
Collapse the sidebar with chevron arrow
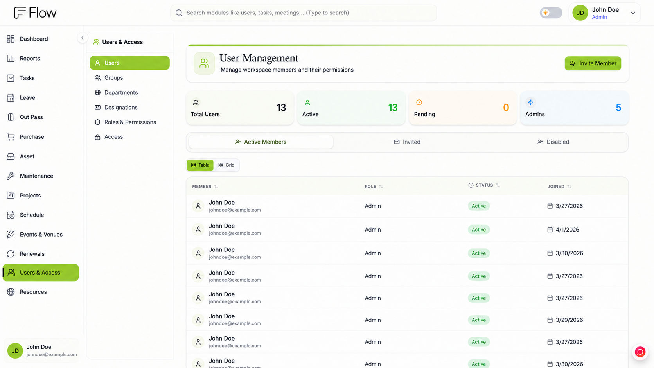pyautogui.click(x=83, y=38)
